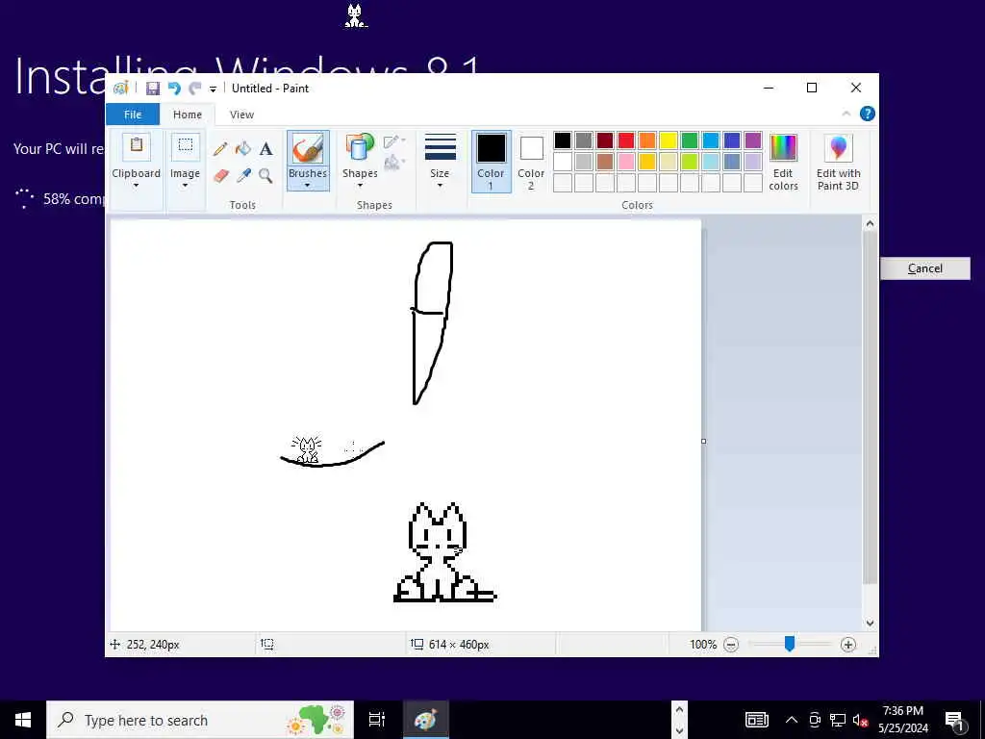Zoom out with the minus button
The height and width of the screenshot is (739, 985).
coord(731,645)
